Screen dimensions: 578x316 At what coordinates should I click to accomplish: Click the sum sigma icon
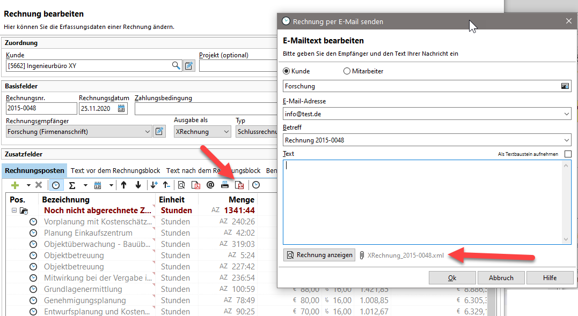[x=72, y=185]
